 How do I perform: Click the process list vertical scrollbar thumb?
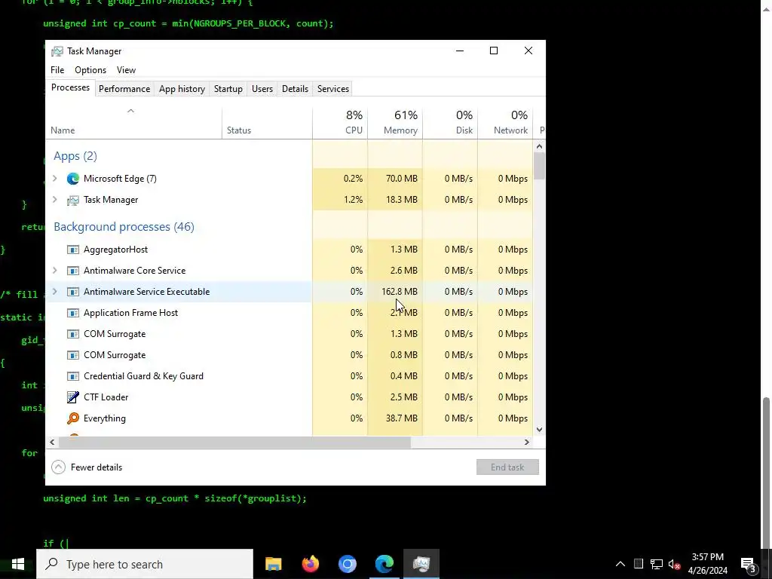tap(539, 166)
